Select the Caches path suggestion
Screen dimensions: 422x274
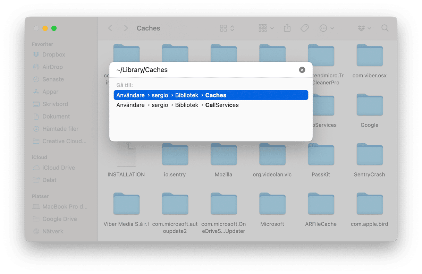tap(211, 95)
